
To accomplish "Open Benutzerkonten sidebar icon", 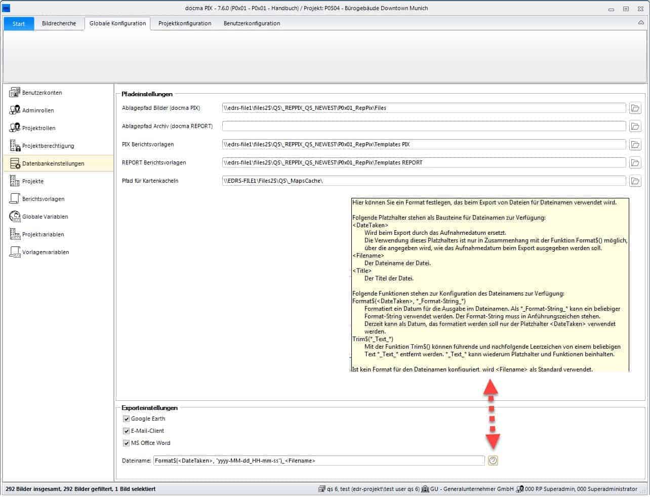I will click(x=15, y=93).
